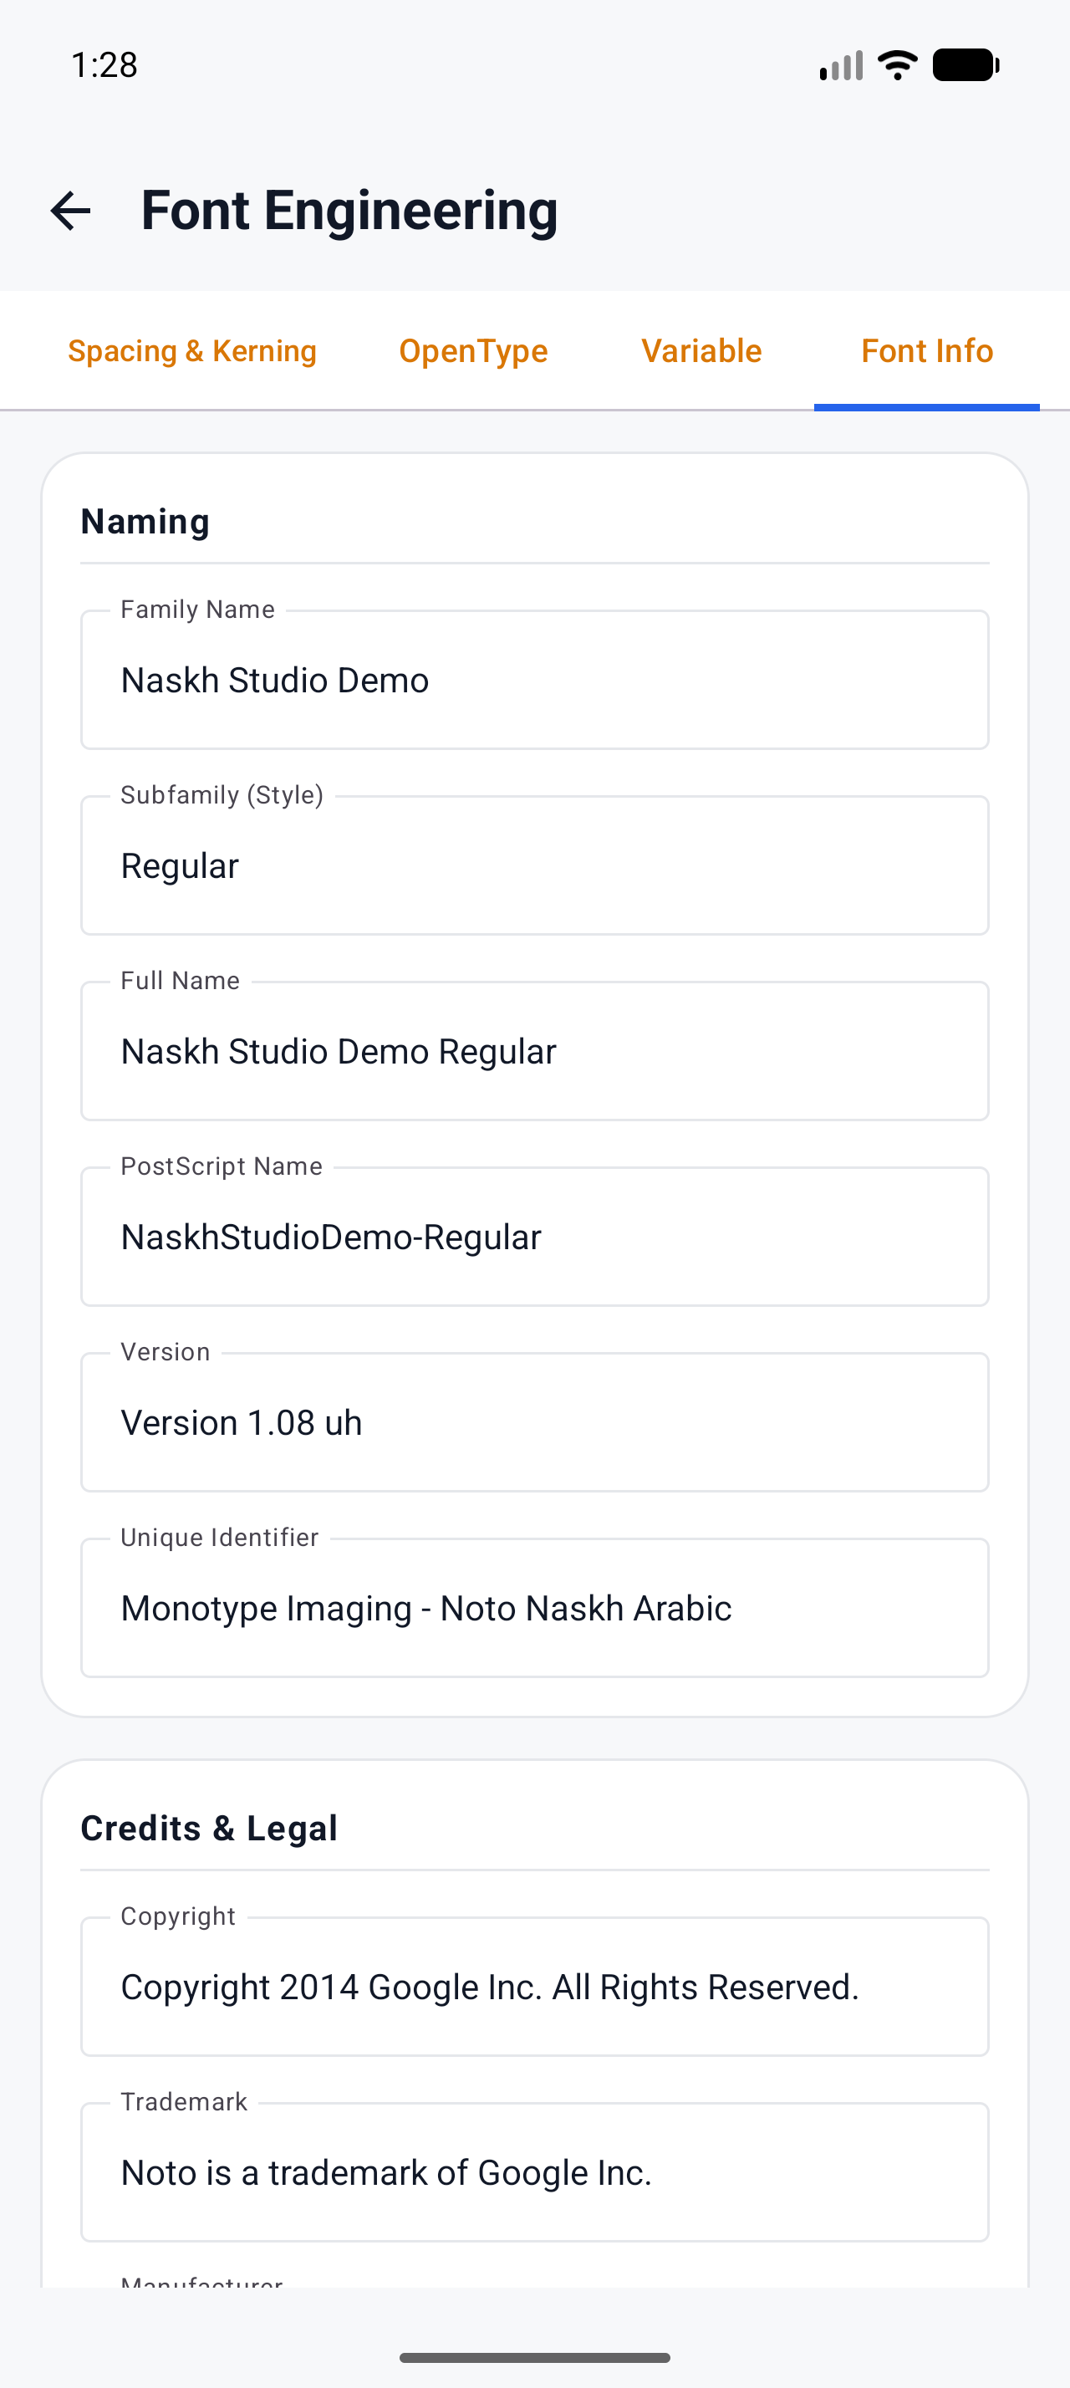Click the Credits & Legal heading
This screenshot has height=2388, width=1070.
coord(209,1827)
